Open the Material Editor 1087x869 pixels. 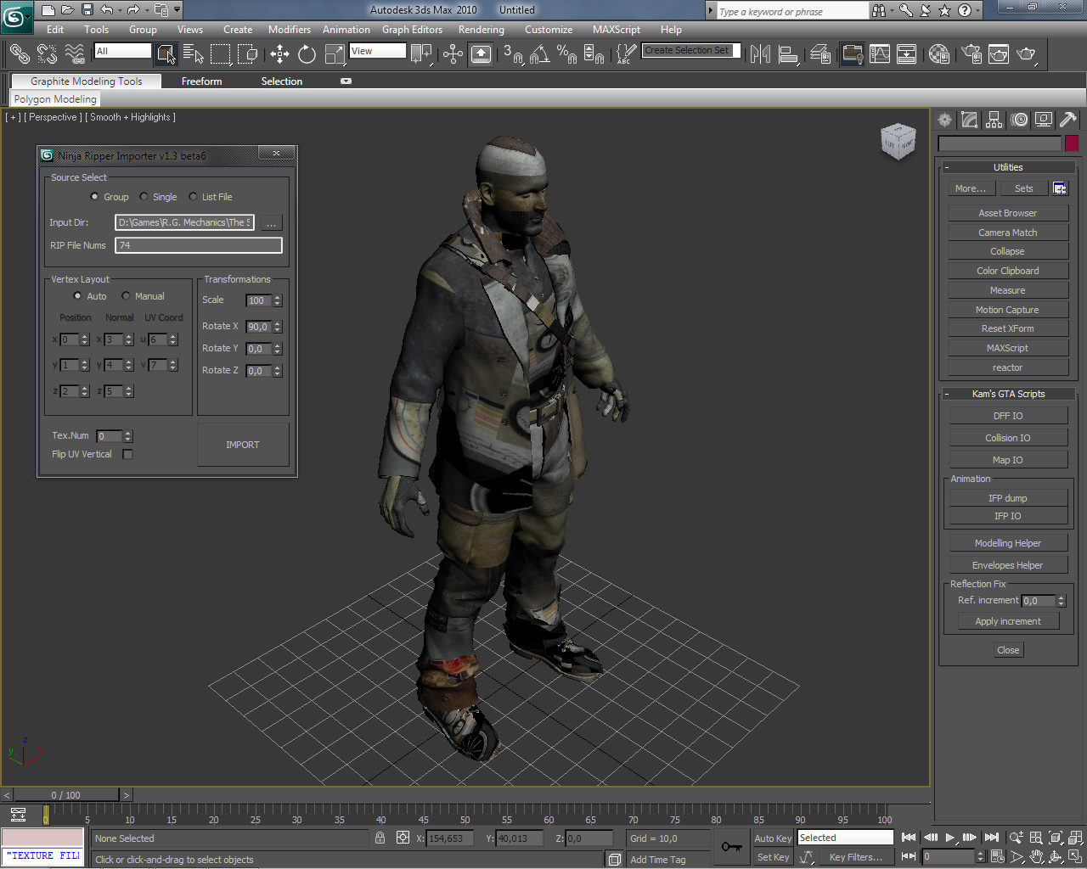pyautogui.click(x=939, y=54)
